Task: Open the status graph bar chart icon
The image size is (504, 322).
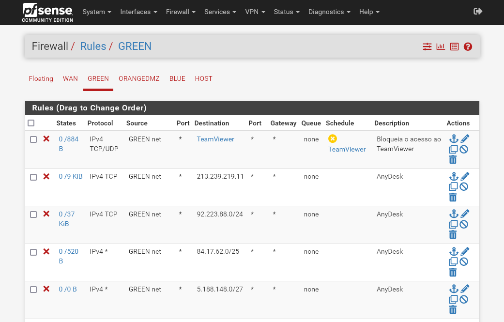Action: point(441,47)
